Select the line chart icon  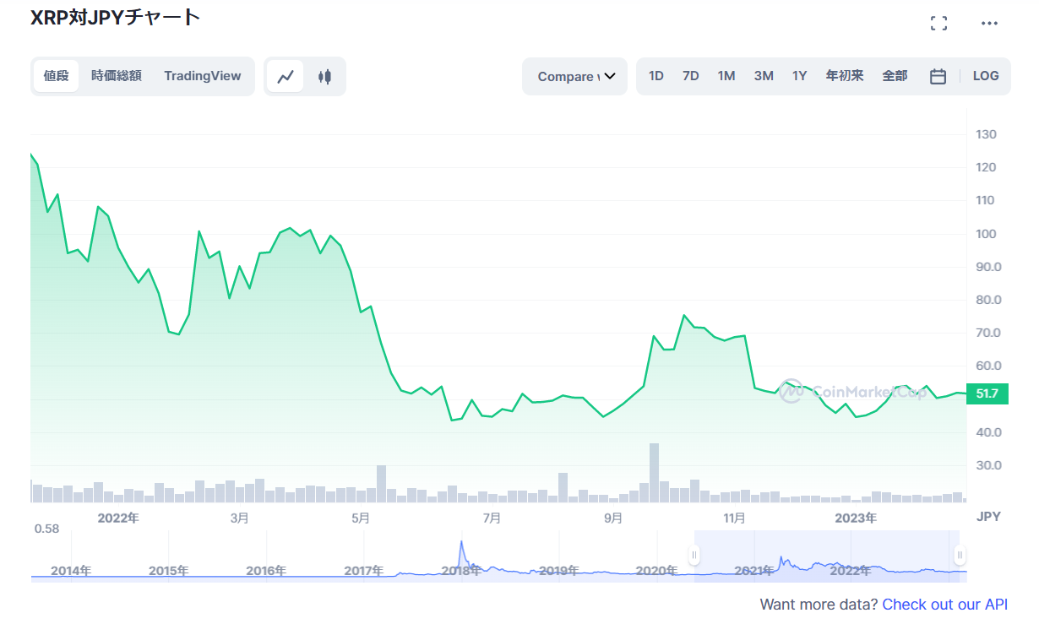coord(285,75)
